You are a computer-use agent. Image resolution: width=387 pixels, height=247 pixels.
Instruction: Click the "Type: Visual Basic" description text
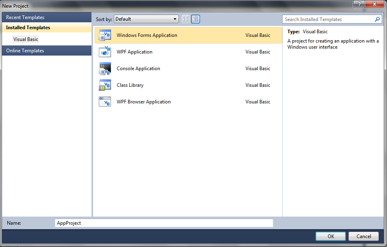pyautogui.click(x=307, y=32)
